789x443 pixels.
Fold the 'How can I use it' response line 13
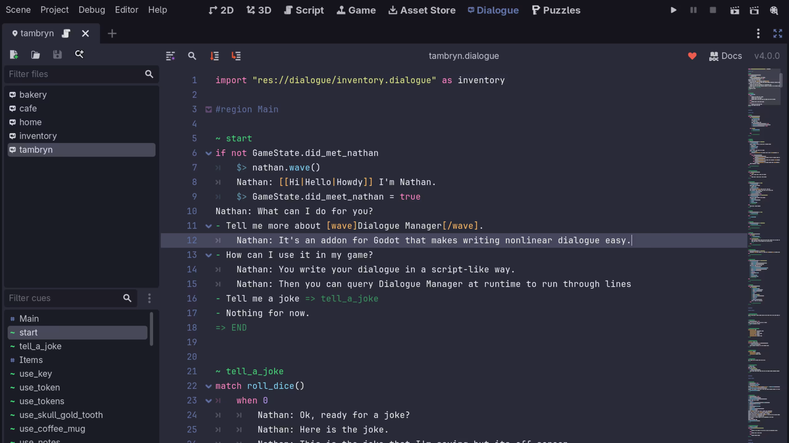[x=209, y=255]
